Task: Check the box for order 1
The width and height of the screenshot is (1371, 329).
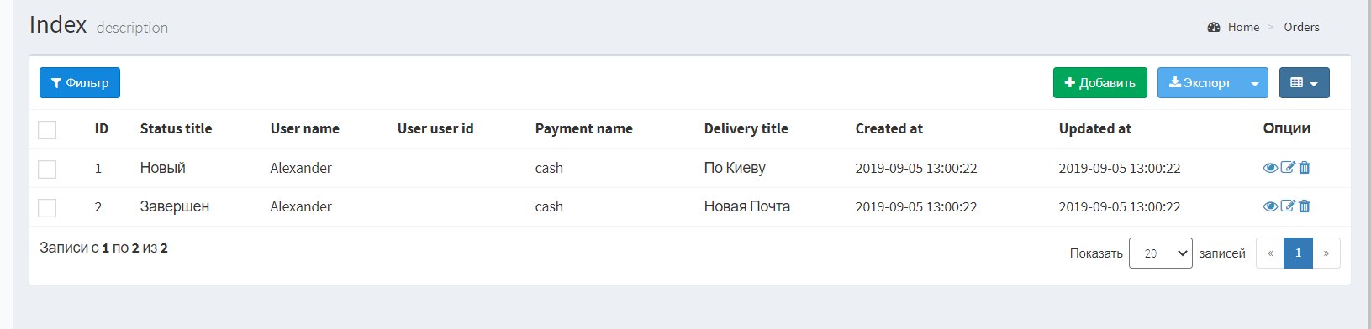Action: [x=47, y=169]
